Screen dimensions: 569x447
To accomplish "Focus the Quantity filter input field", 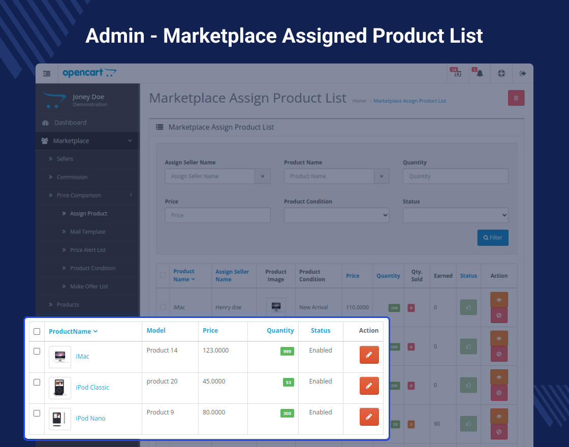I will point(455,176).
